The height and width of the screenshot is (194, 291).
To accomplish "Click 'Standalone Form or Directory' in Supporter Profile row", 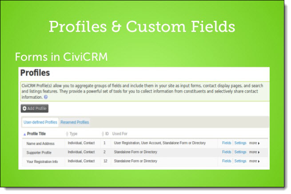I will click(136, 152).
